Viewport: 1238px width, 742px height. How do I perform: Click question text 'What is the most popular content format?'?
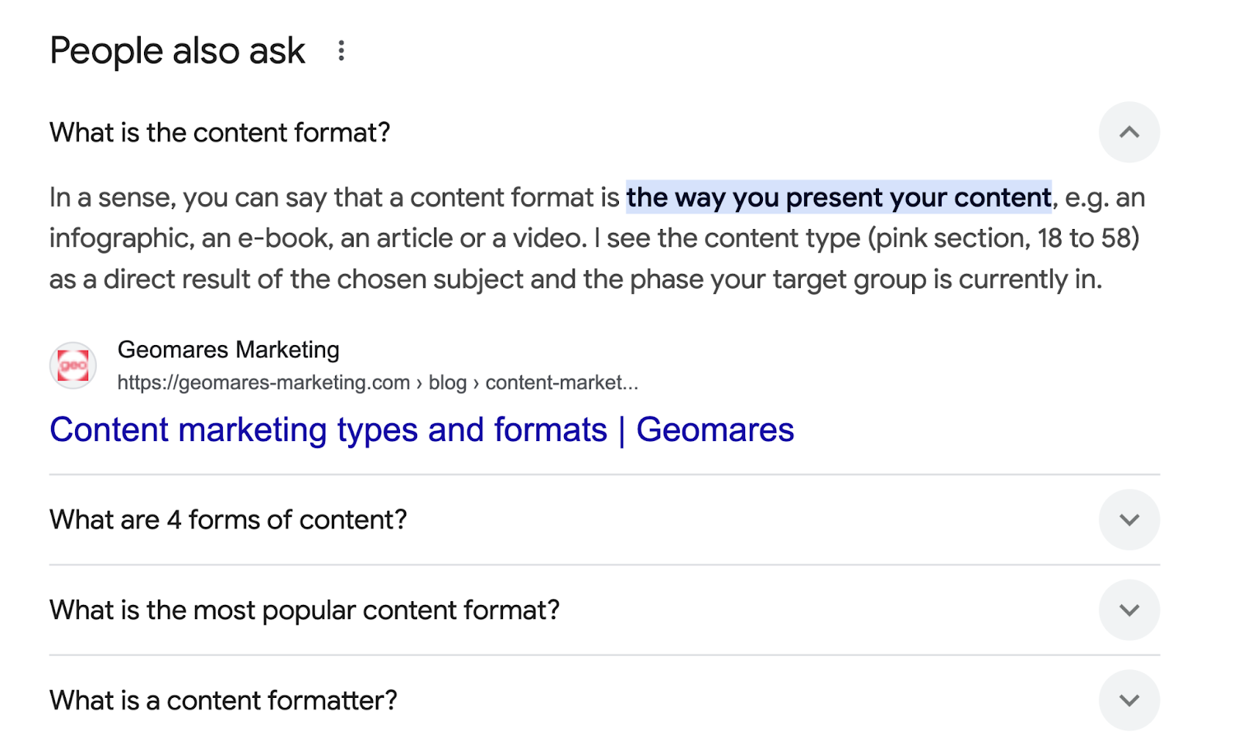(304, 610)
